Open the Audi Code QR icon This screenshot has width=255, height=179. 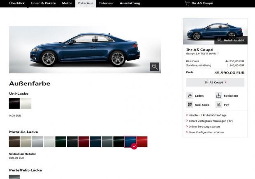[x=190, y=105]
